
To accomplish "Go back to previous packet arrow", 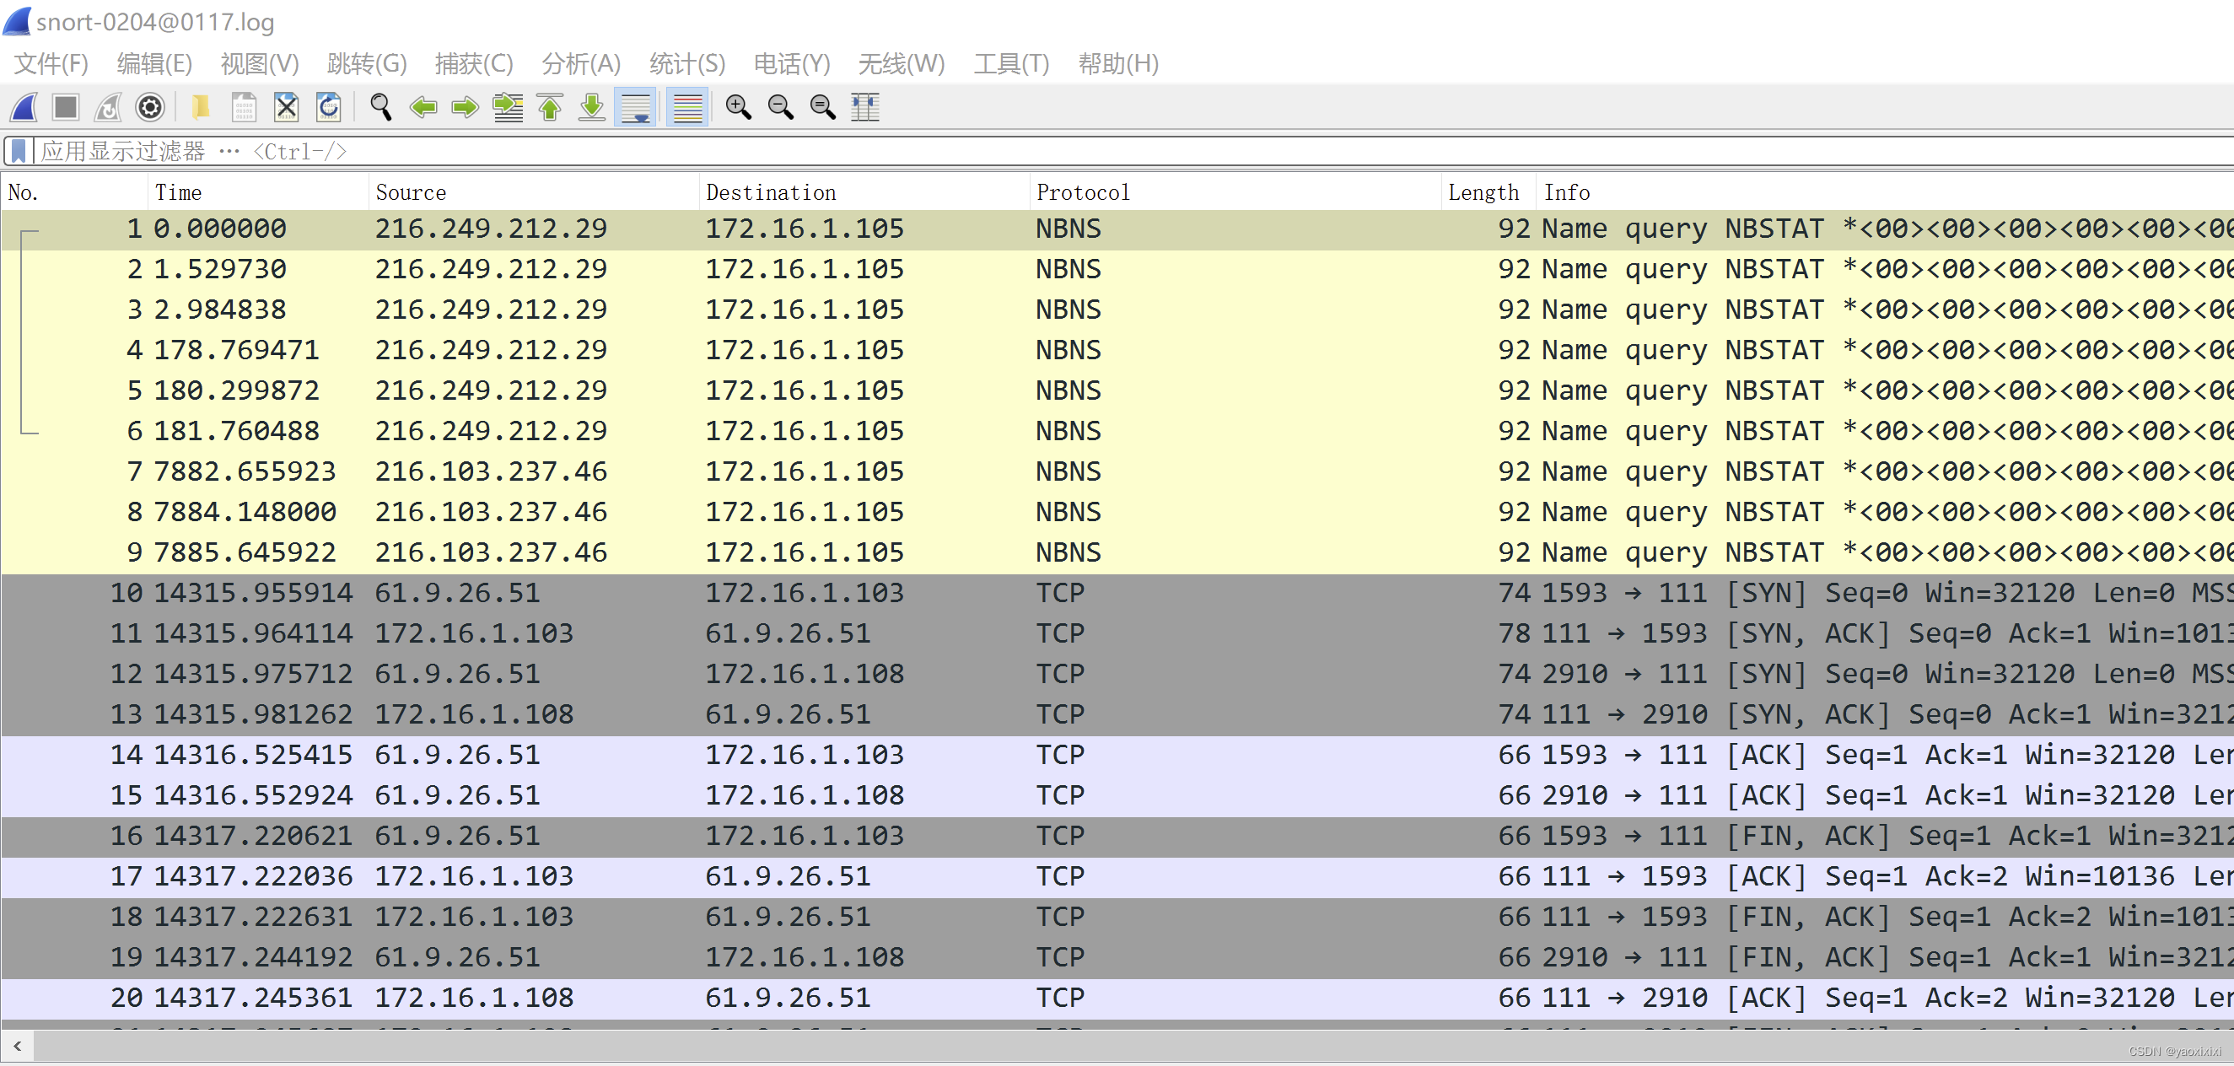I will click(x=423, y=108).
